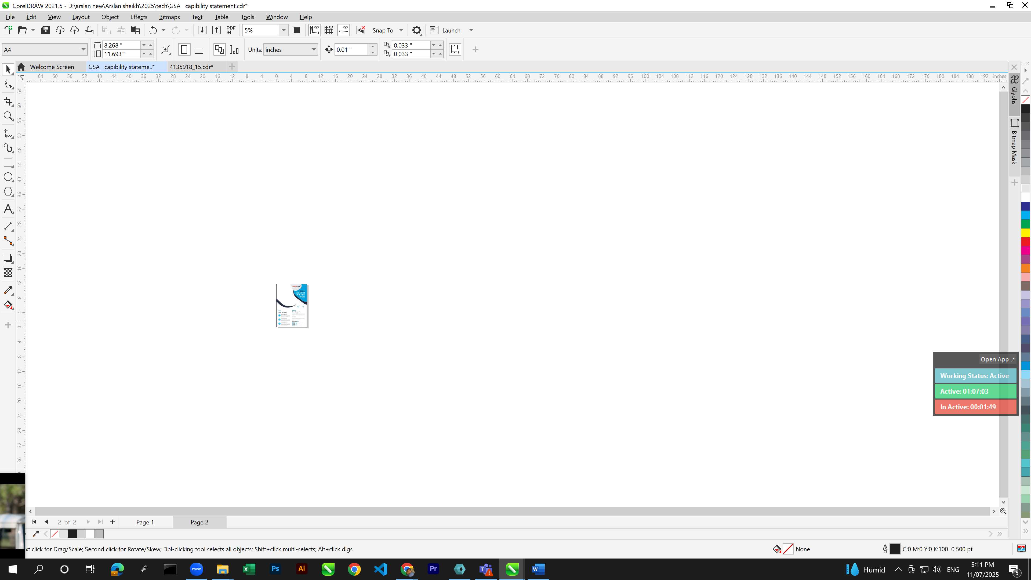Select the Transparency tool
The height and width of the screenshot is (580, 1031).
pos(8,273)
